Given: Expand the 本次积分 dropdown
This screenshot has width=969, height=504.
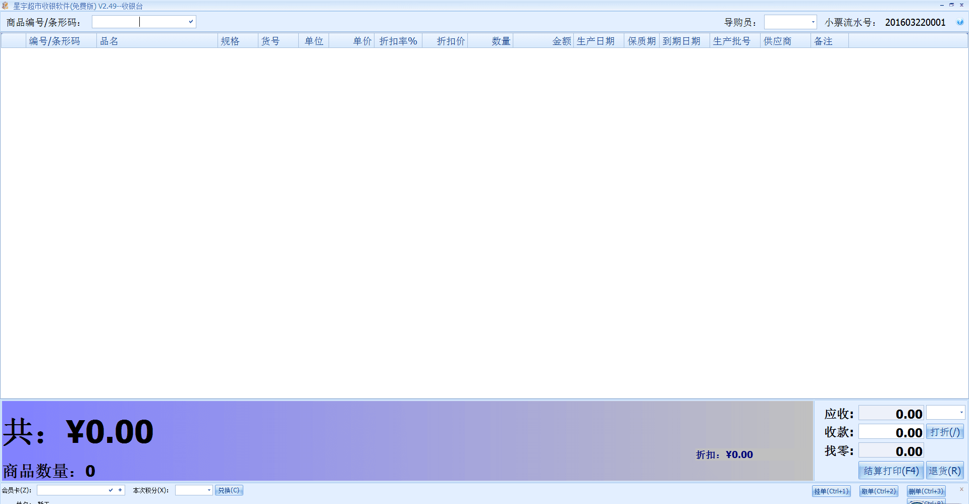Looking at the screenshot, I should pos(209,490).
